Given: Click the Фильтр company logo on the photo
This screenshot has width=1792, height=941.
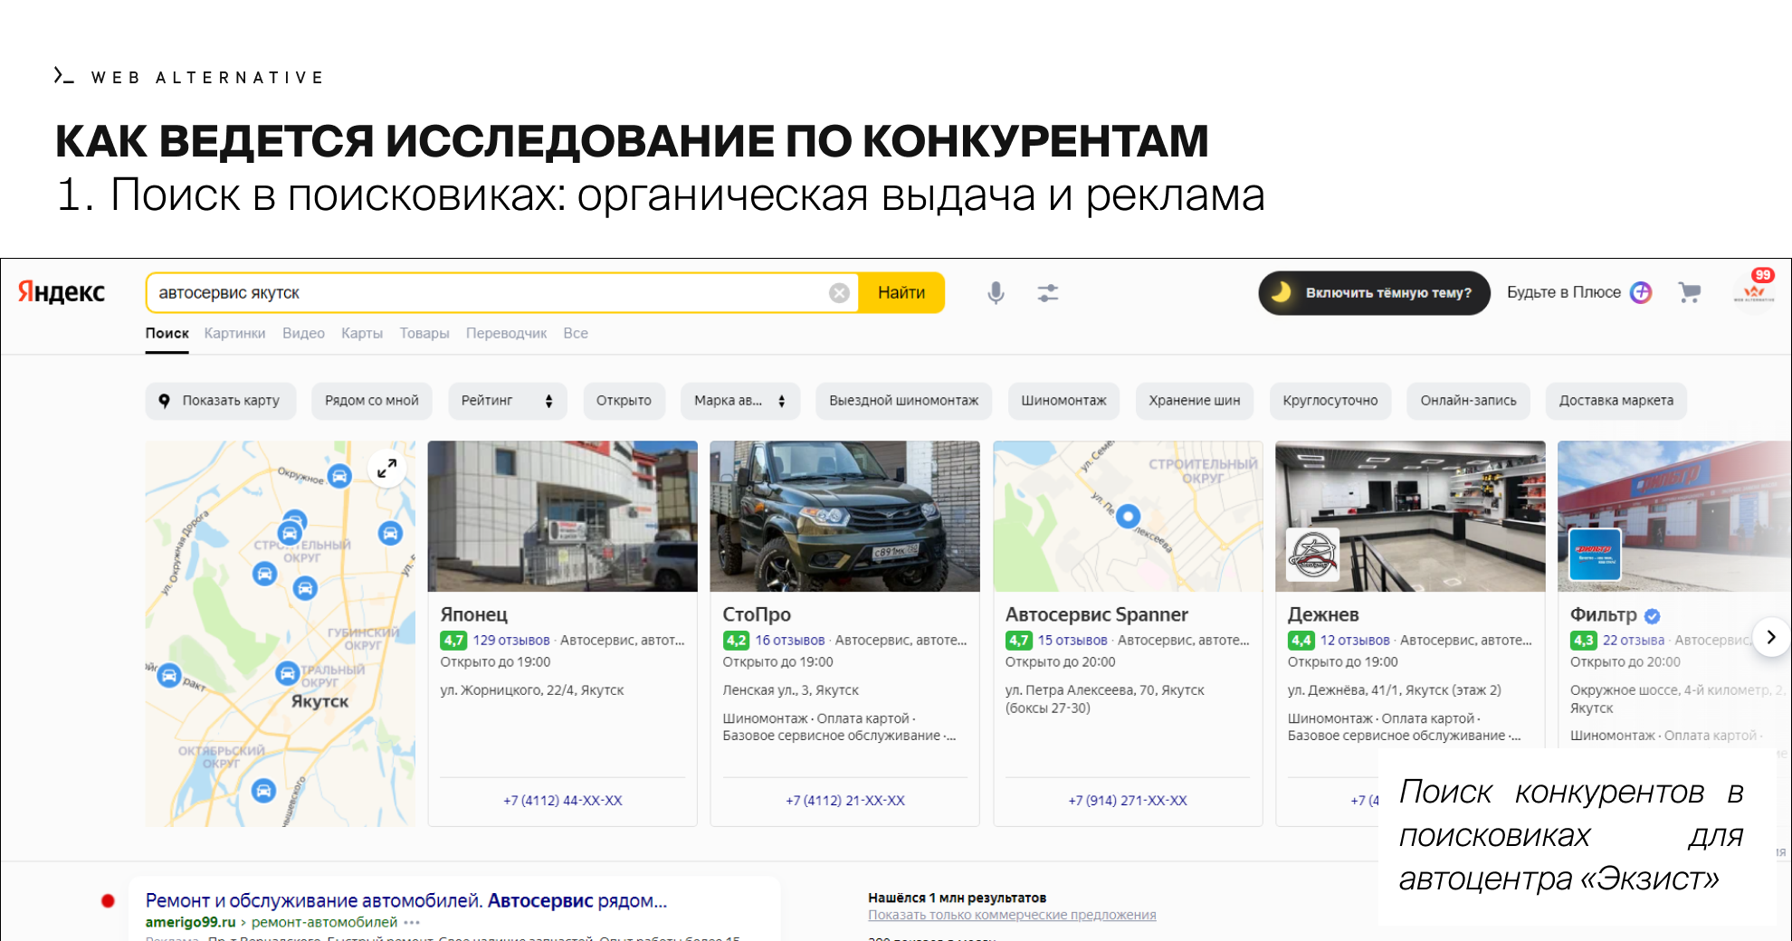Looking at the screenshot, I should click(x=1595, y=554).
